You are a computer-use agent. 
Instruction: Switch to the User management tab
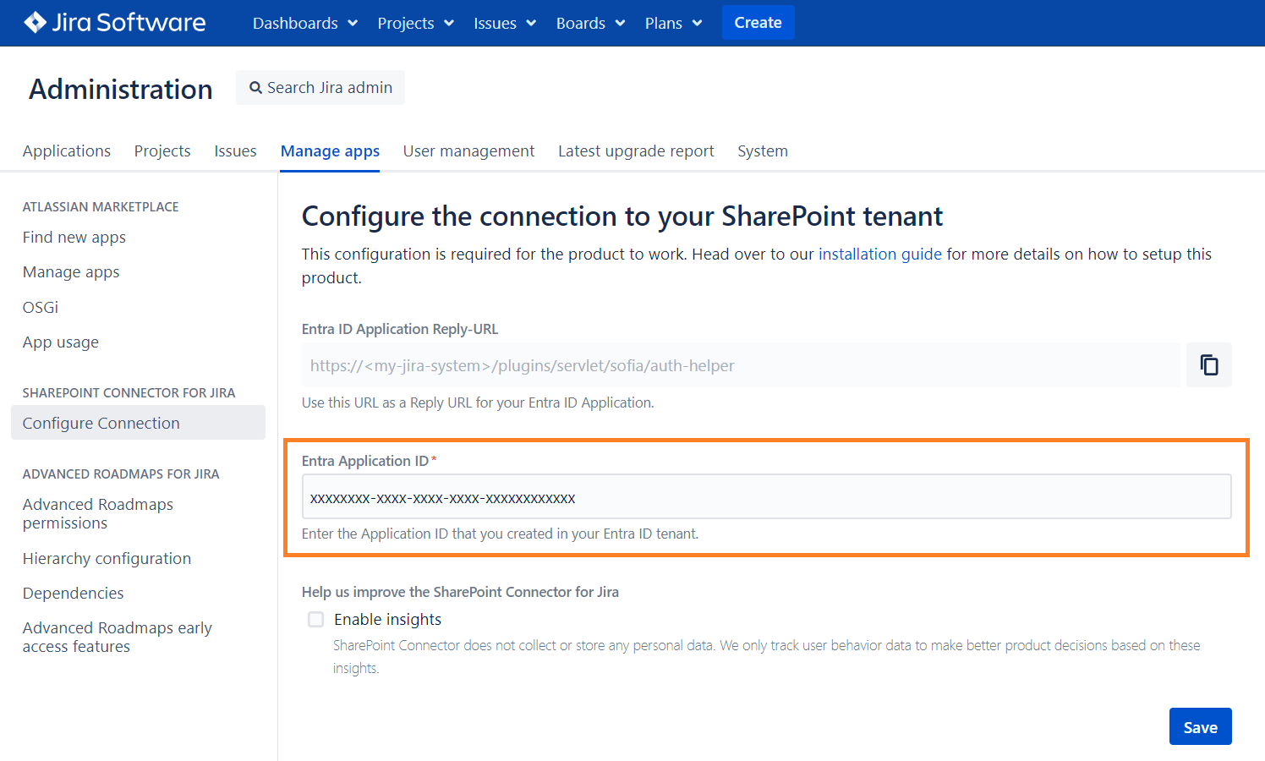click(x=468, y=151)
